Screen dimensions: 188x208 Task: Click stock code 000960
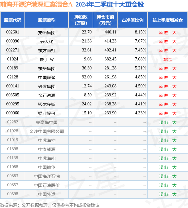(x=13, y=113)
